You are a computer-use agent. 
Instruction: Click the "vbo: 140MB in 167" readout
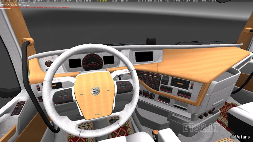[178, 1]
